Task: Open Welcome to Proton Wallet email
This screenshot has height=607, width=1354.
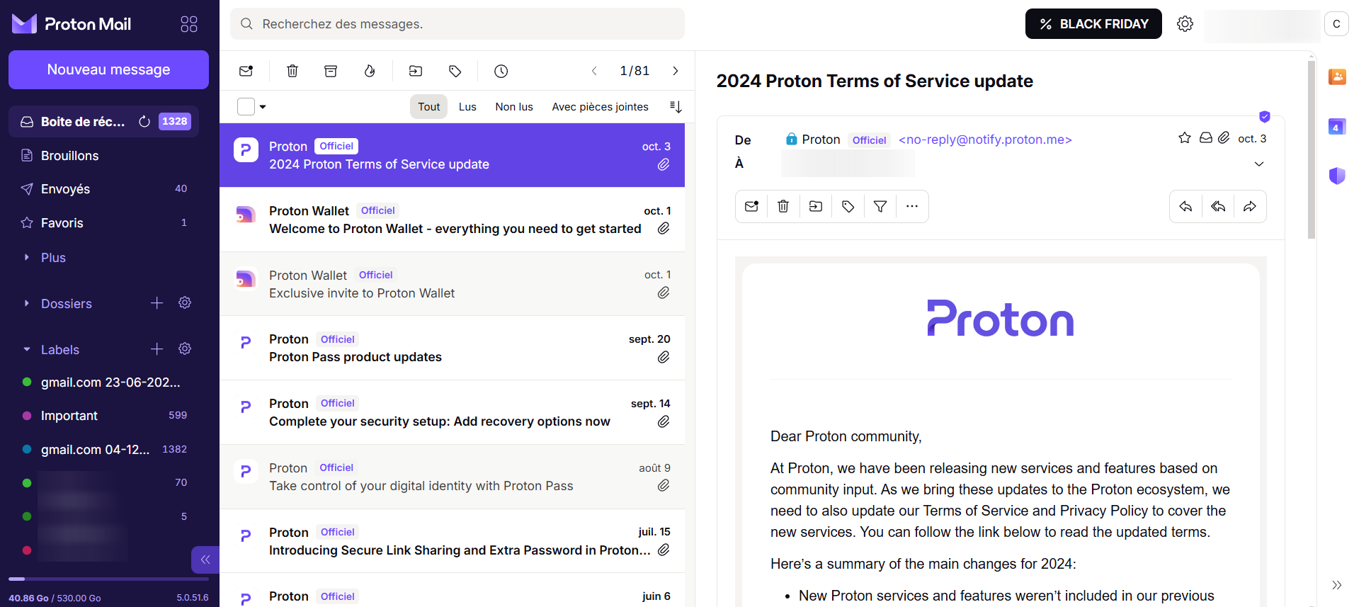Action: 452,220
